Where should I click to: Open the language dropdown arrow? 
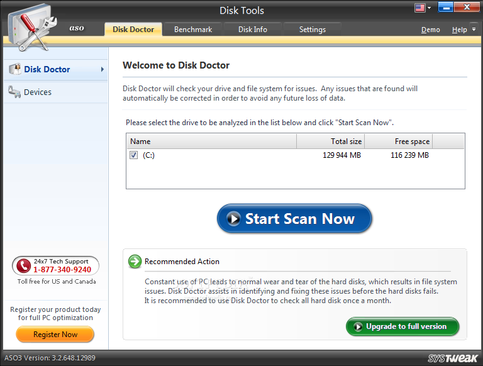click(429, 8)
